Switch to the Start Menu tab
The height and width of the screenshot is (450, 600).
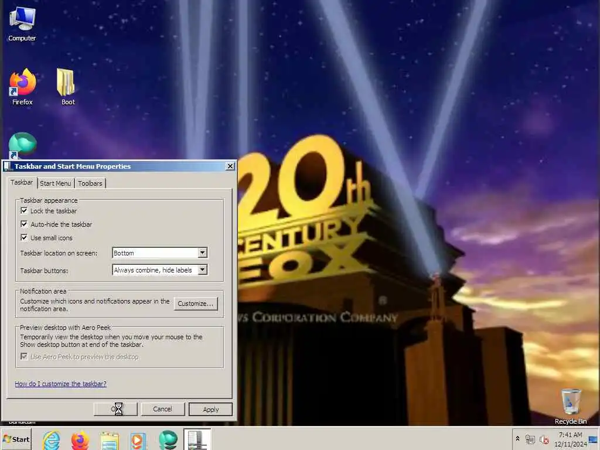56,183
